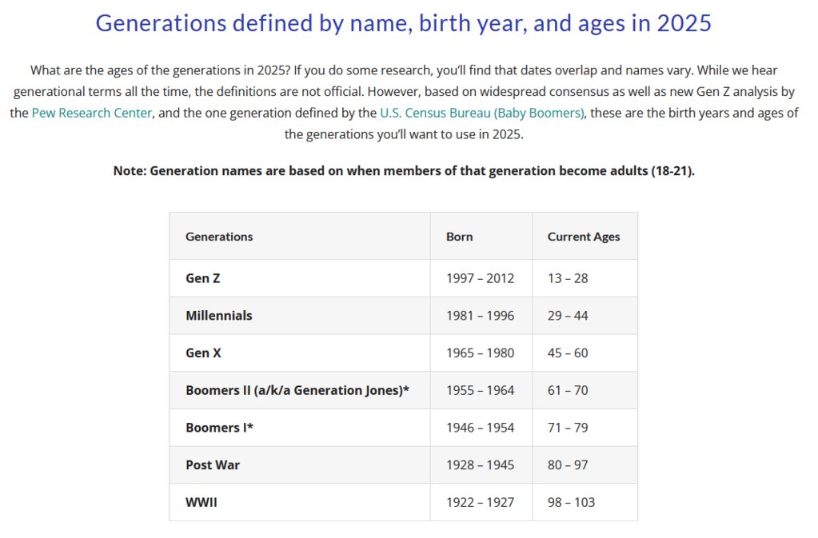This screenshot has width=818, height=538.
Task: Click the page title heading
Action: 403,23
